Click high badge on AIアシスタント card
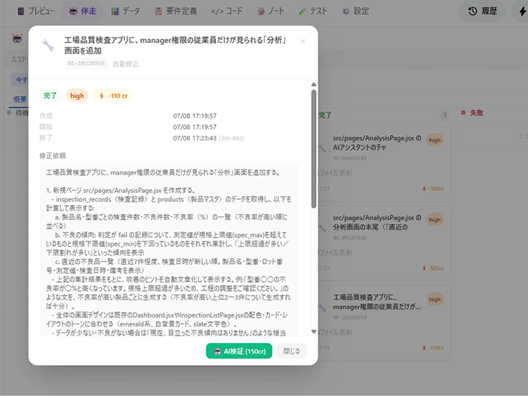 pos(434,140)
